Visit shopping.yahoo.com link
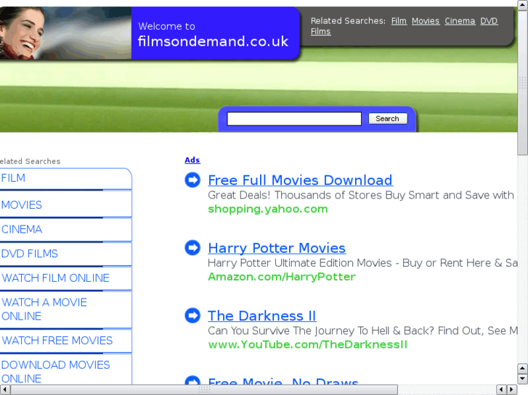 (268, 209)
